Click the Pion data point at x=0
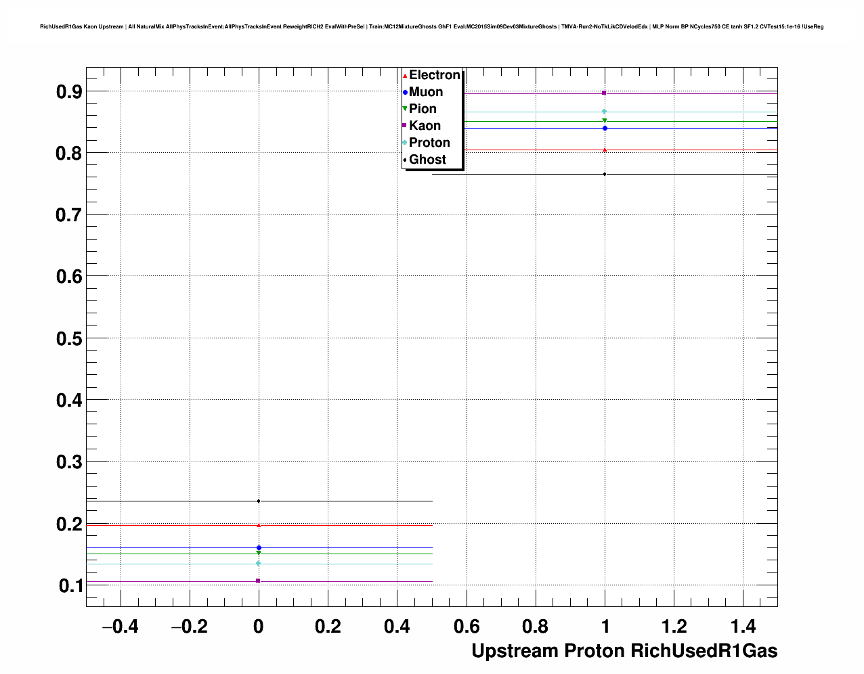Image resolution: width=864 pixels, height=674 pixels. (259, 554)
